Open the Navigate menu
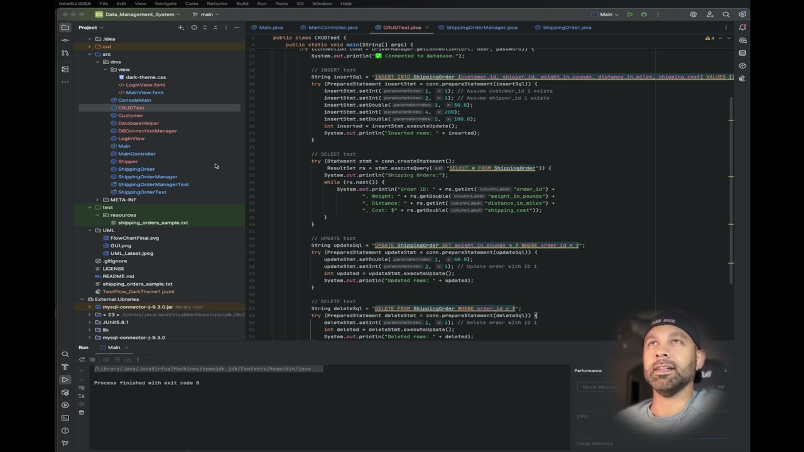This screenshot has height=452, width=804. pos(166,4)
